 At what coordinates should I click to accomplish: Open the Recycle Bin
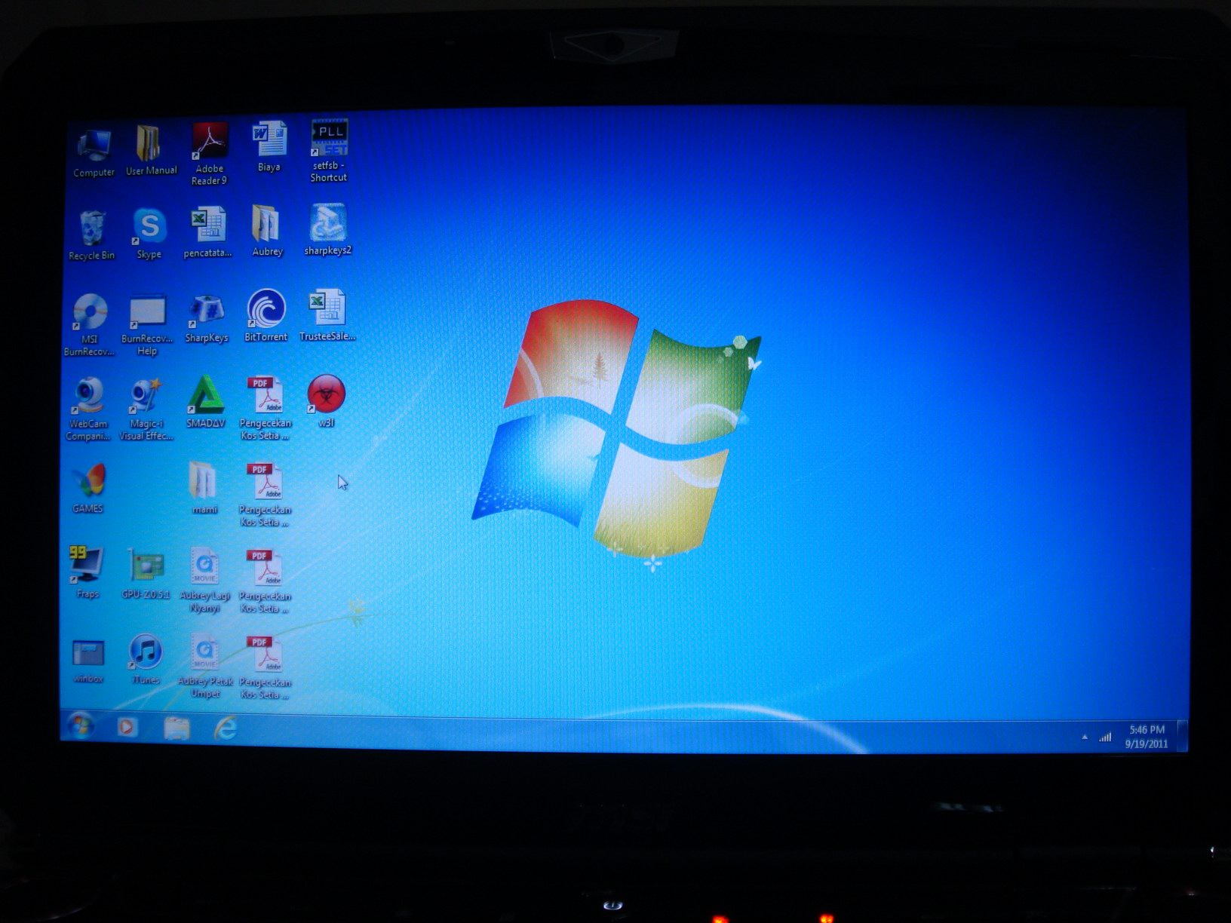coord(91,236)
